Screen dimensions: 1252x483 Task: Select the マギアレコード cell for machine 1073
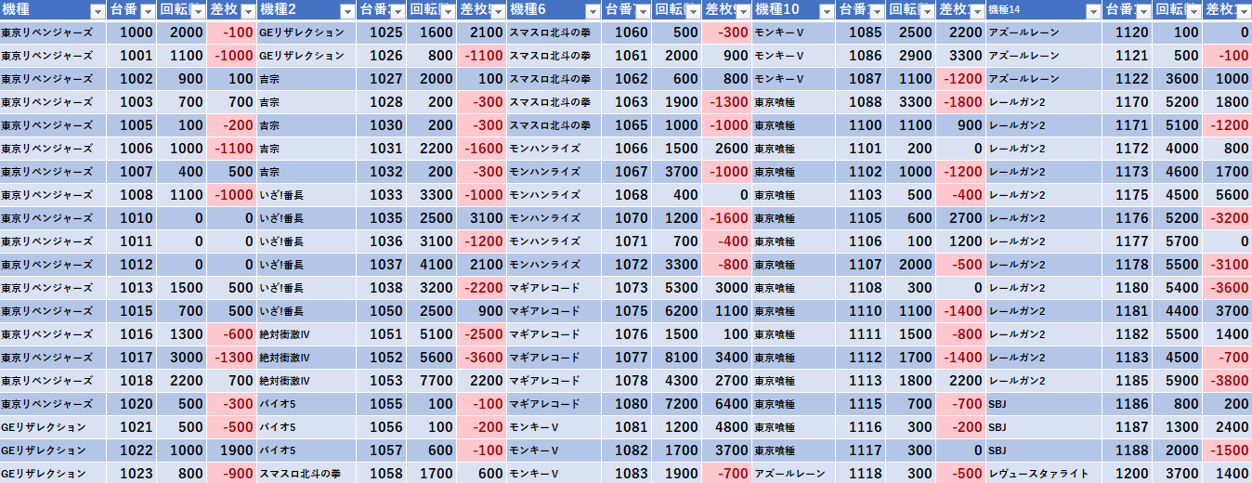point(554,288)
